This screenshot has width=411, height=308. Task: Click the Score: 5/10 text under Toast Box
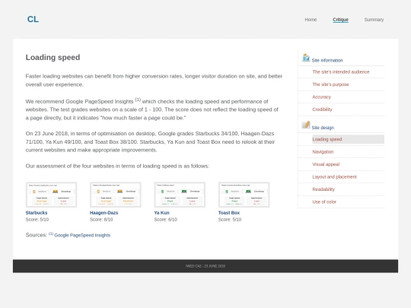pyautogui.click(x=230, y=220)
